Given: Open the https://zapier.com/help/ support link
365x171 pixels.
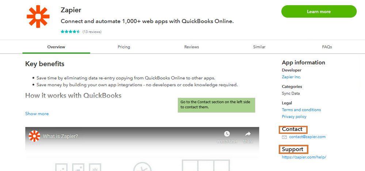Looking at the screenshot, I should [x=304, y=157].
